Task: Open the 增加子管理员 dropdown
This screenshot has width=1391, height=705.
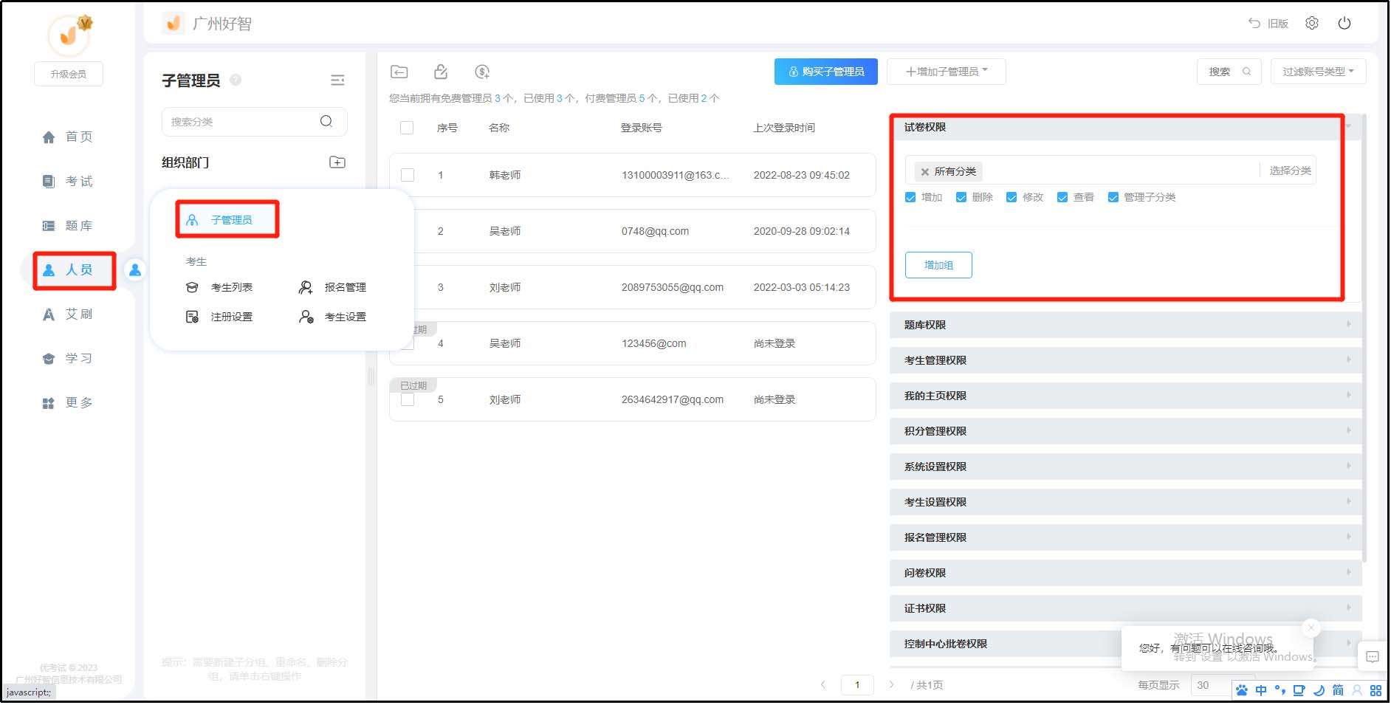Action: click(946, 72)
